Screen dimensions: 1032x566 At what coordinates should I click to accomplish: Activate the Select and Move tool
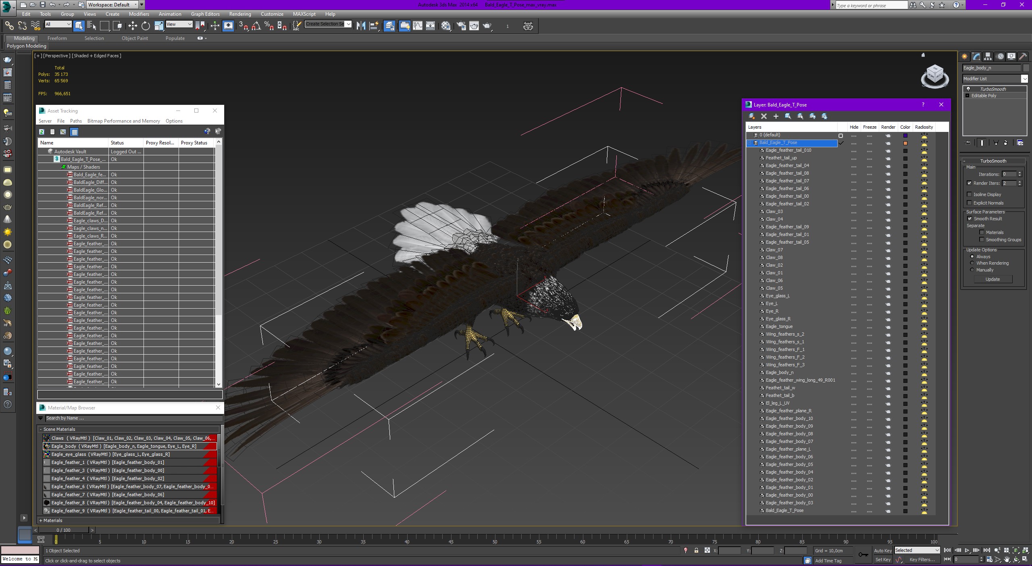click(133, 26)
